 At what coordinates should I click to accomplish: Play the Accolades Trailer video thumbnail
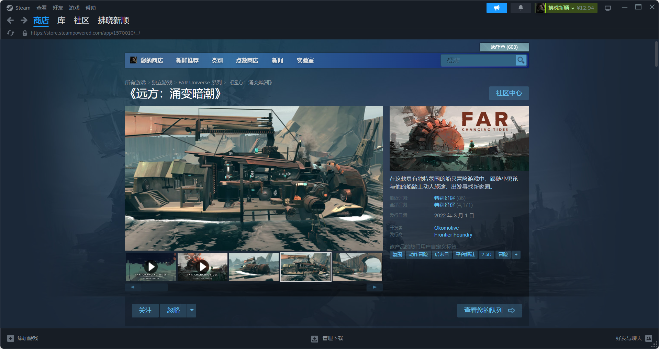click(202, 267)
